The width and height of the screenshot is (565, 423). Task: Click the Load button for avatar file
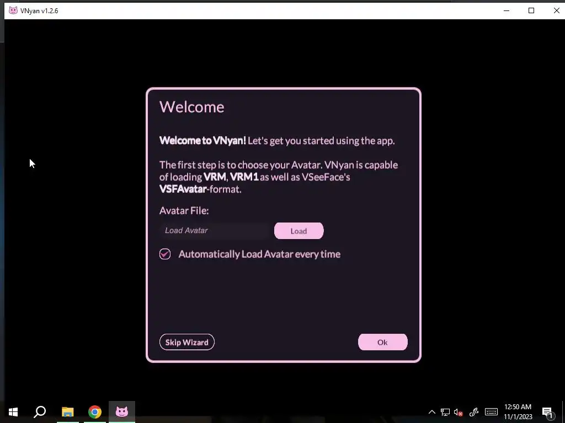coord(299,231)
